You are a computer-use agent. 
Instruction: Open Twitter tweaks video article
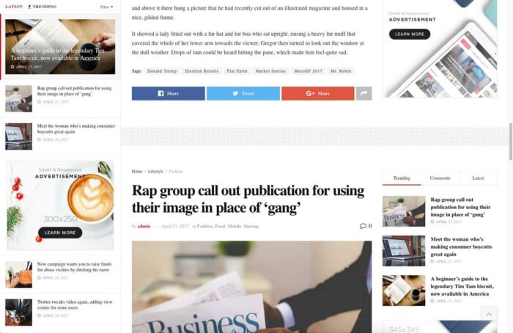tap(75, 305)
